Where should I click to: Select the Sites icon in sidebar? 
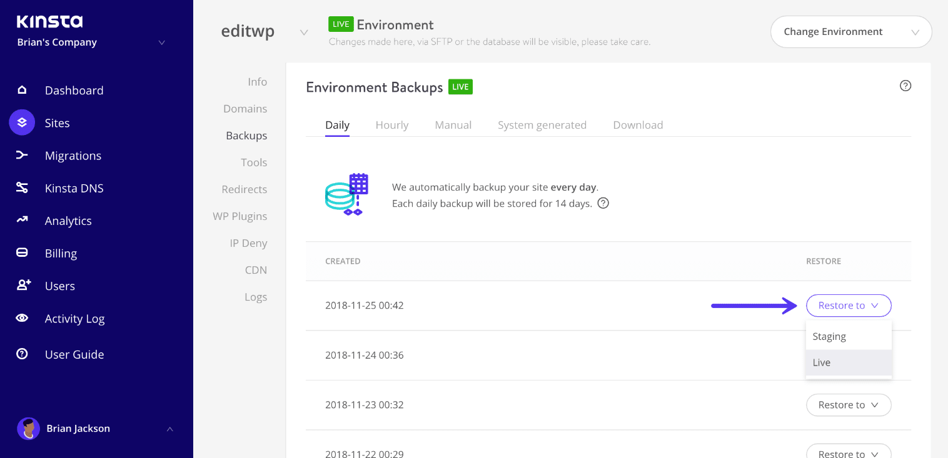tap(22, 122)
